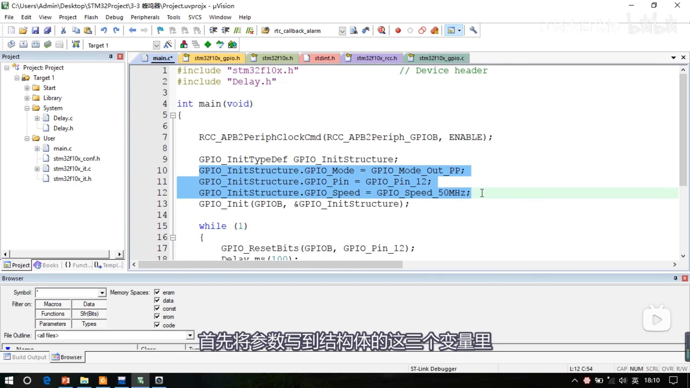Click the Macros filter button
Screen dimensions: 690x388
53,304
